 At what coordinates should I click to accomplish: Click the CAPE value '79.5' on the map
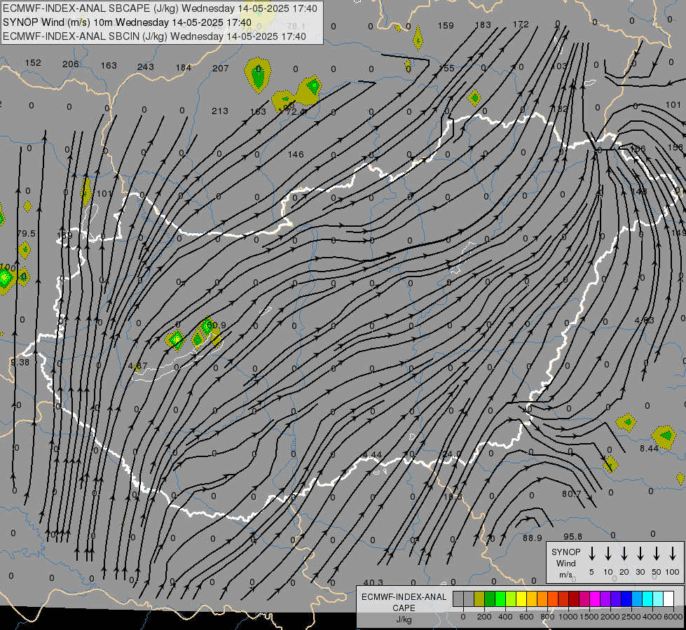click(26, 234)
